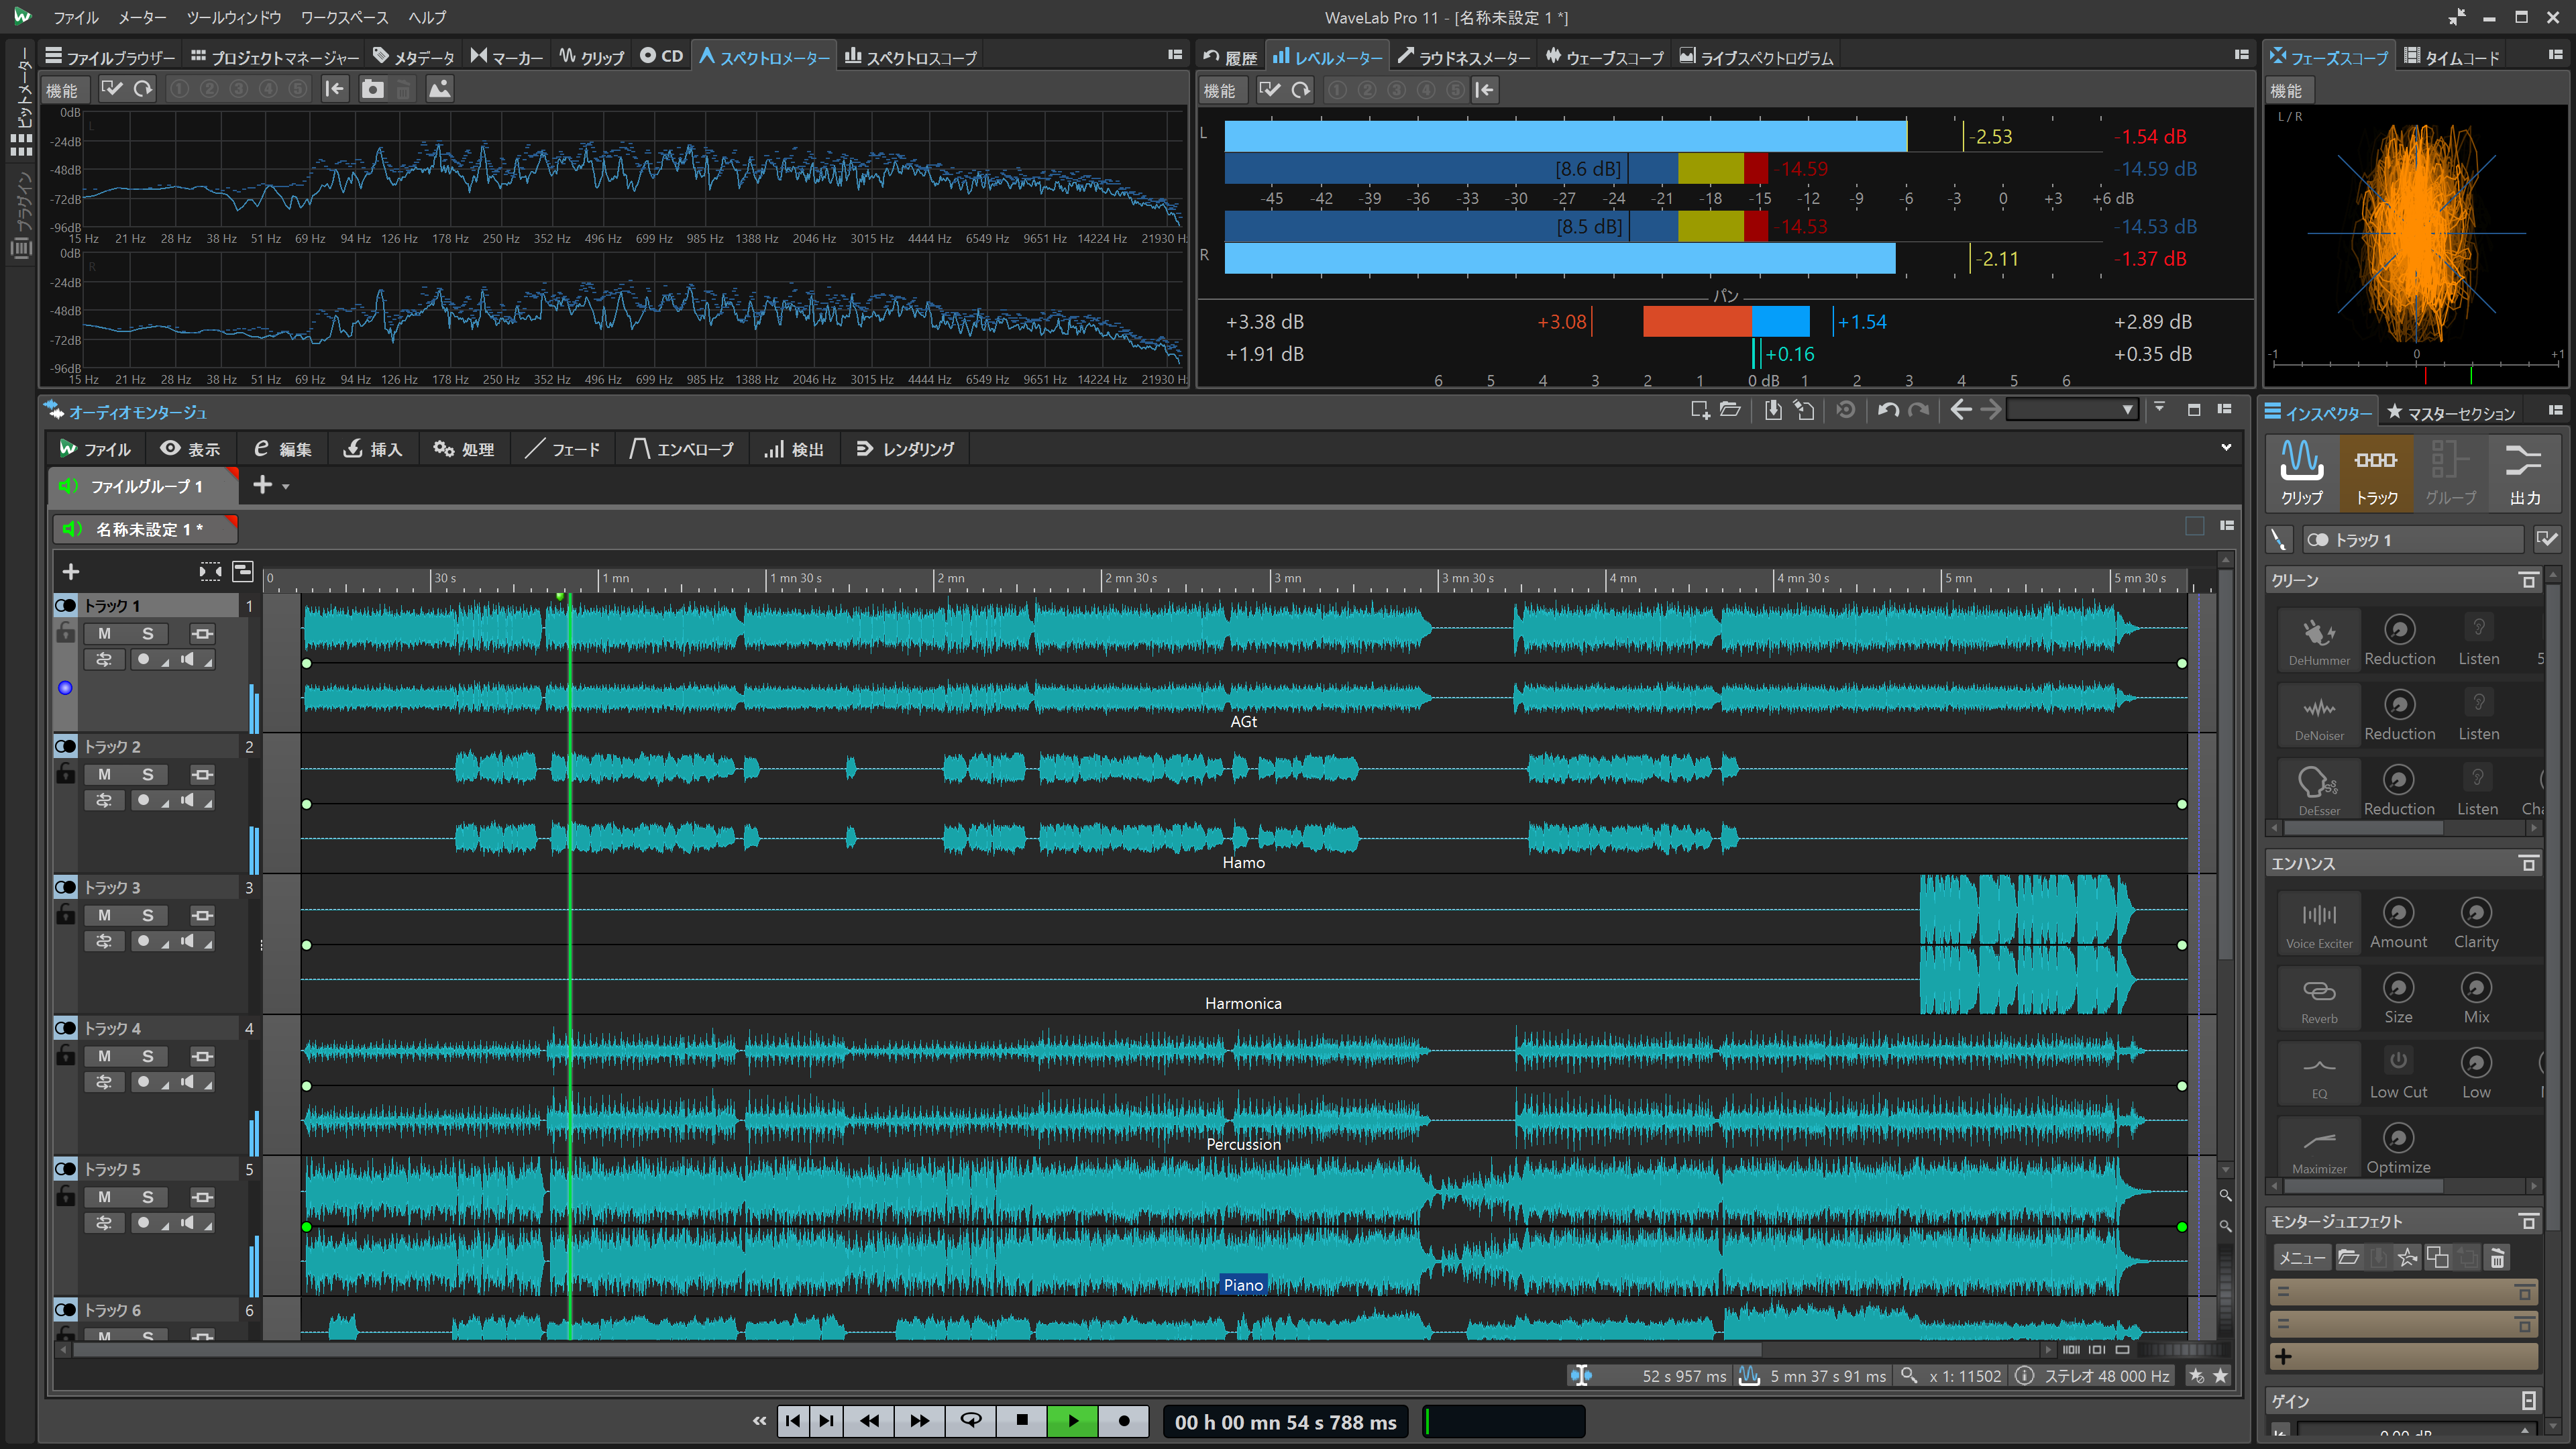Click the トラック 1 name field in inspector

tap(2414, 540)
